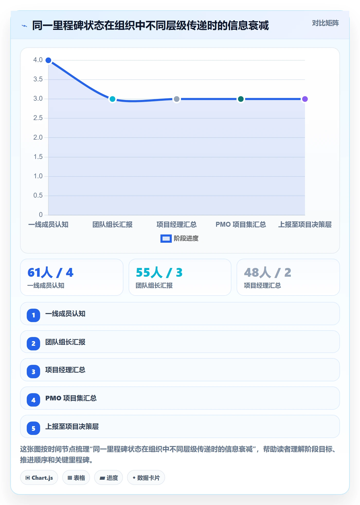360x505 pixels.
Task: Select the Chart.js tag chip
Action: [39, 478]
